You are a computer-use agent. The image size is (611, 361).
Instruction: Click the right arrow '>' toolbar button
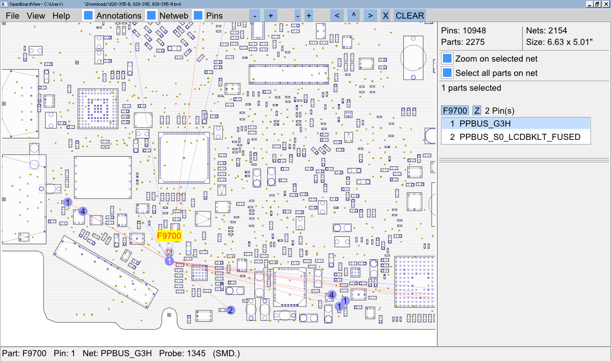coord(370,15)
